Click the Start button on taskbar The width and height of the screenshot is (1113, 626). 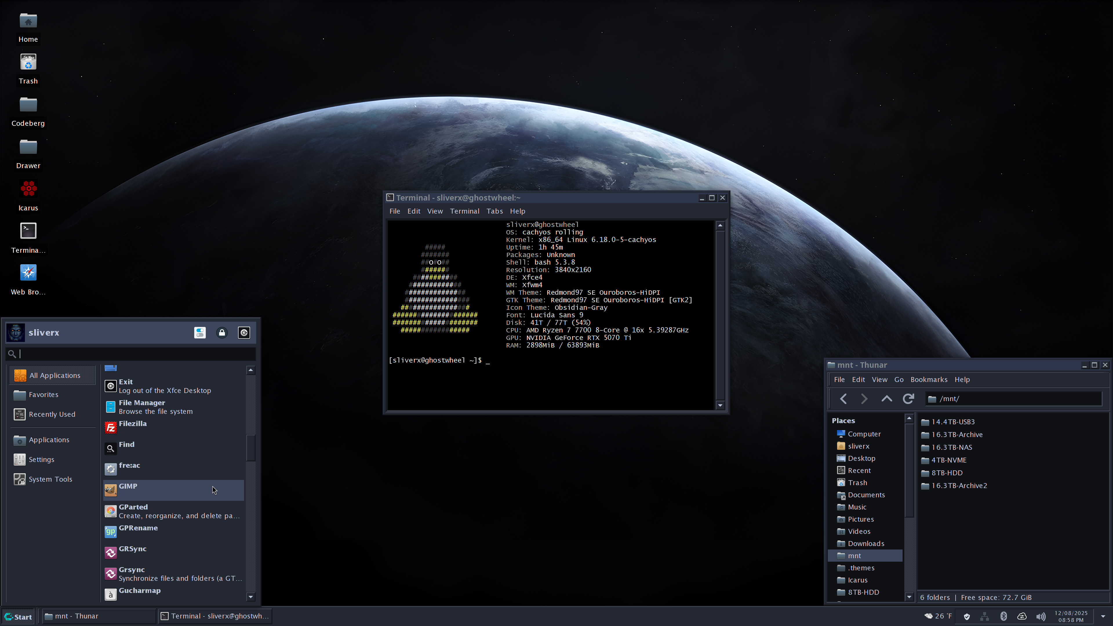(18, 616)
